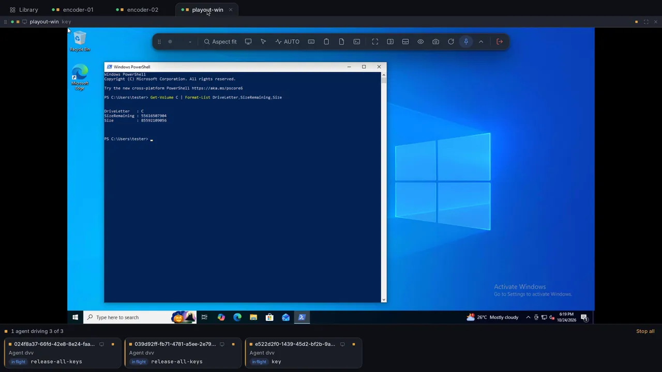Enter fullscreen using the toolbar fullscreen icon
This screenshot has width=662, height=372.
pyautogui.click(x=375, y=42)
